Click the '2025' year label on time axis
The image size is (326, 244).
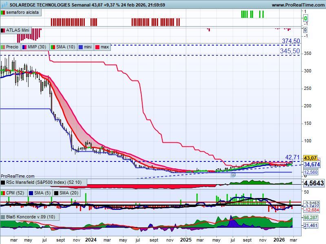click(186, 240)
